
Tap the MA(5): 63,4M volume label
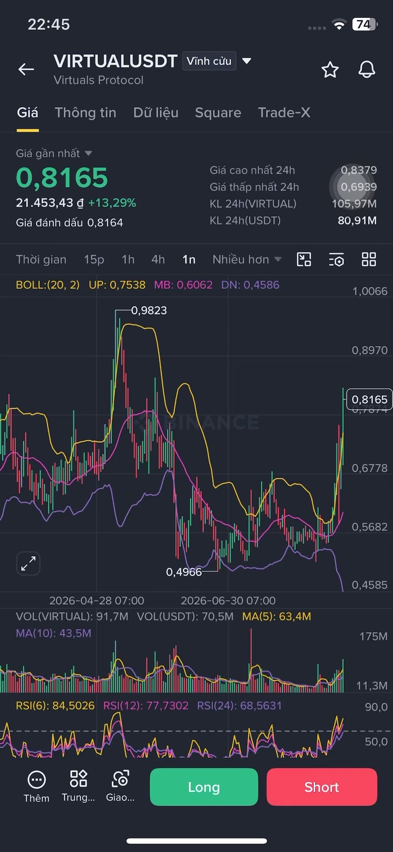pyautogui.click(x=277, y=616)
